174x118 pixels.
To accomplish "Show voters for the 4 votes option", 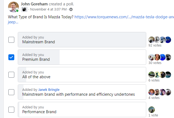I will pyautogui.click(x=154, y=98).
